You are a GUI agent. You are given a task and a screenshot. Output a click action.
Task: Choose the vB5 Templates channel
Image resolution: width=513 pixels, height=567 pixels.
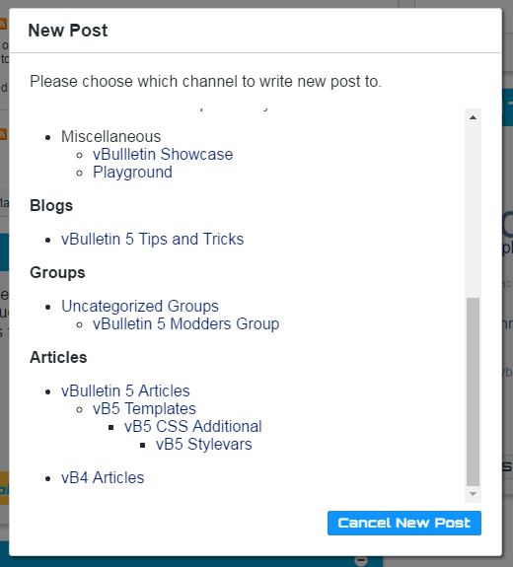(x=144, y=408)
